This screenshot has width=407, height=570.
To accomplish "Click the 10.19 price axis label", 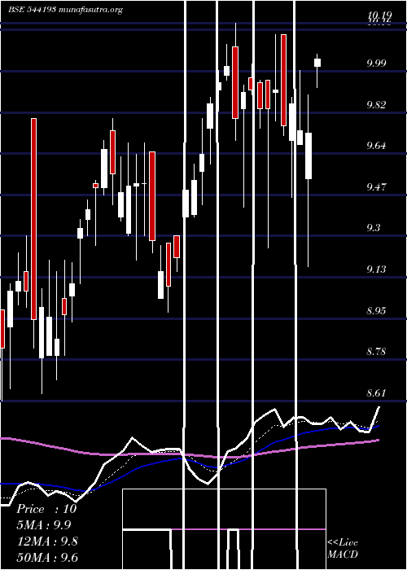I will pos(379,15).
